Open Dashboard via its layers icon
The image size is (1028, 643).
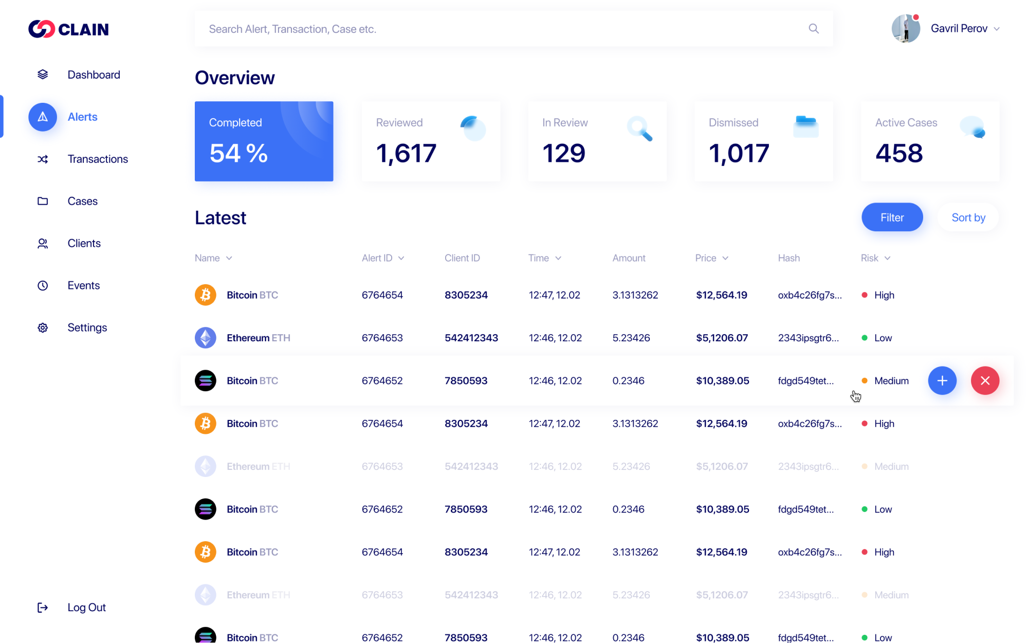(43, 75)
